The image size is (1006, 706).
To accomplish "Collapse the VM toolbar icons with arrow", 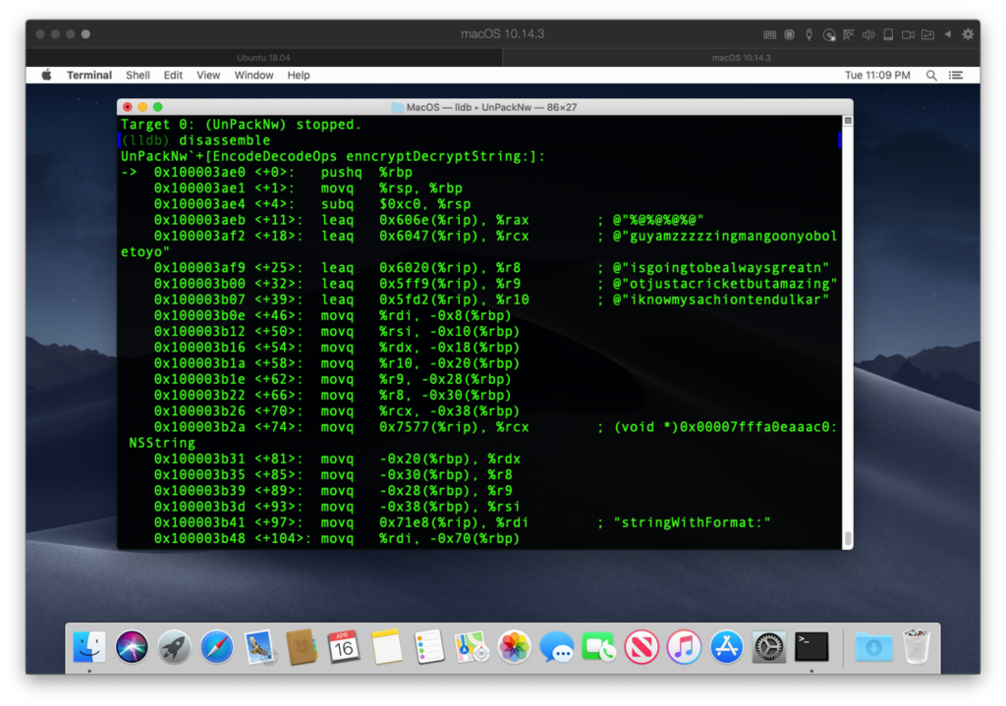I will point(948,34).
